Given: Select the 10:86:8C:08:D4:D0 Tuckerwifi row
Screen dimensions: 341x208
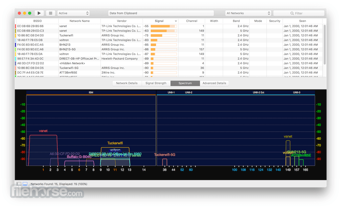Looking at the screenshot, I should coord(169,35).
